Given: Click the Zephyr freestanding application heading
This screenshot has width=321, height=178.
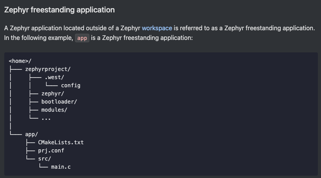Looking at the screenshot, I should coord(60,10).
